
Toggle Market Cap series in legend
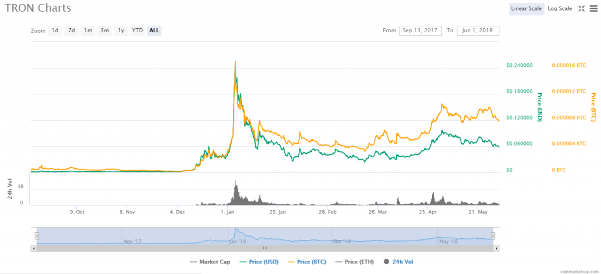pyautogui.click(x=211, y=262)
